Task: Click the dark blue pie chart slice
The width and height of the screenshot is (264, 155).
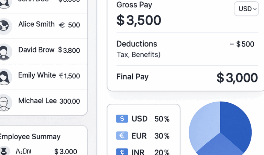Action: 236,124
